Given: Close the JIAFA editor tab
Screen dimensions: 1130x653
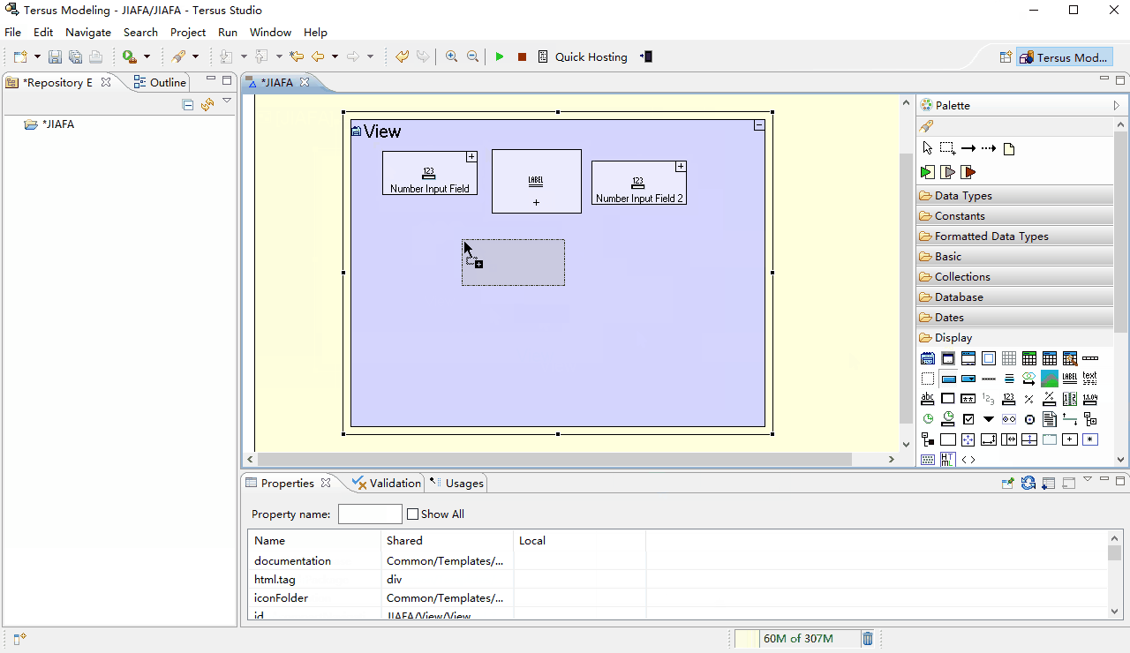Looking at the screenshot, I should [x=305, y=82].
